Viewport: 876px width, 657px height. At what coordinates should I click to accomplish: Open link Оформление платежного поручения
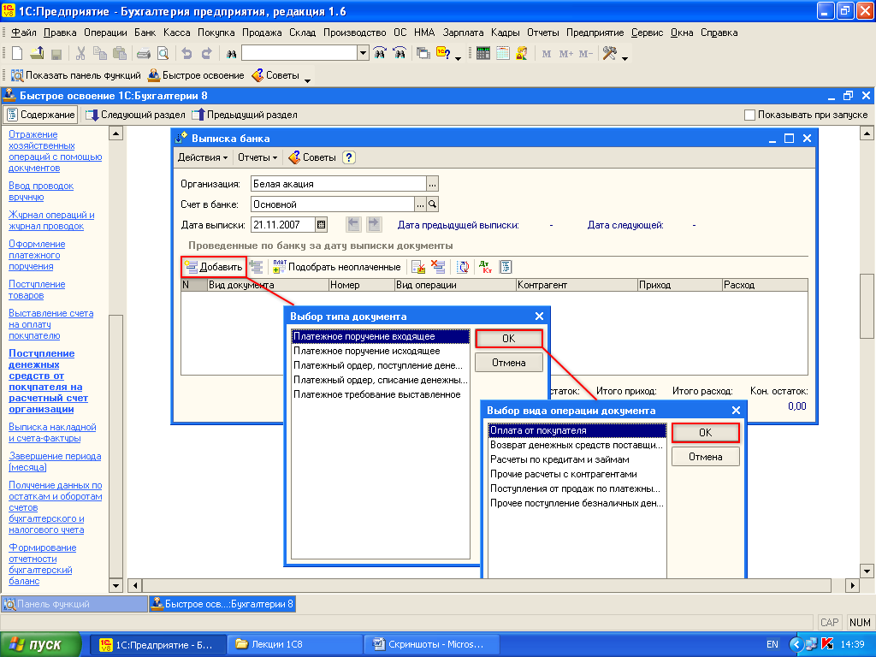pyautogui.click(x=37, y=255)
